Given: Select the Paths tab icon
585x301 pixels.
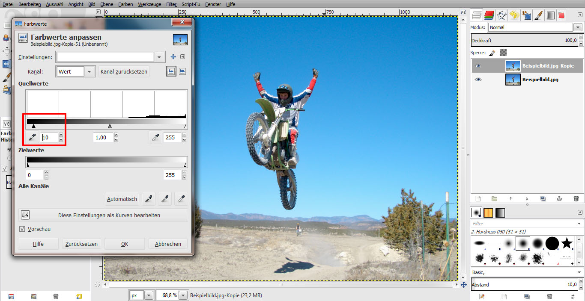Looking at the screenshot, I should [502, 15].
